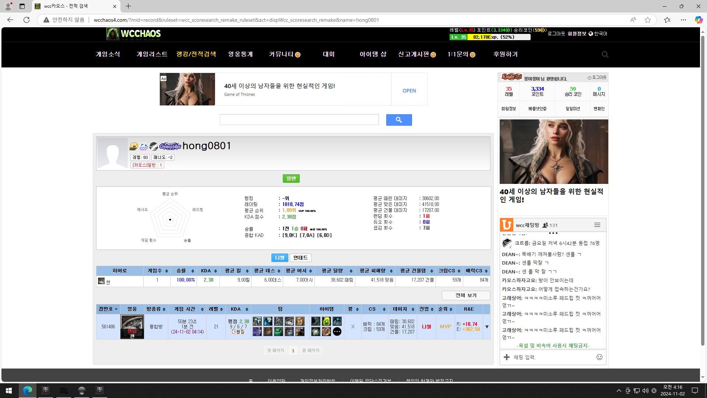Image resolution: width=707 pixels, height=398 pixels.
Task: Click page number 1 in pagination
Action: 293,351
